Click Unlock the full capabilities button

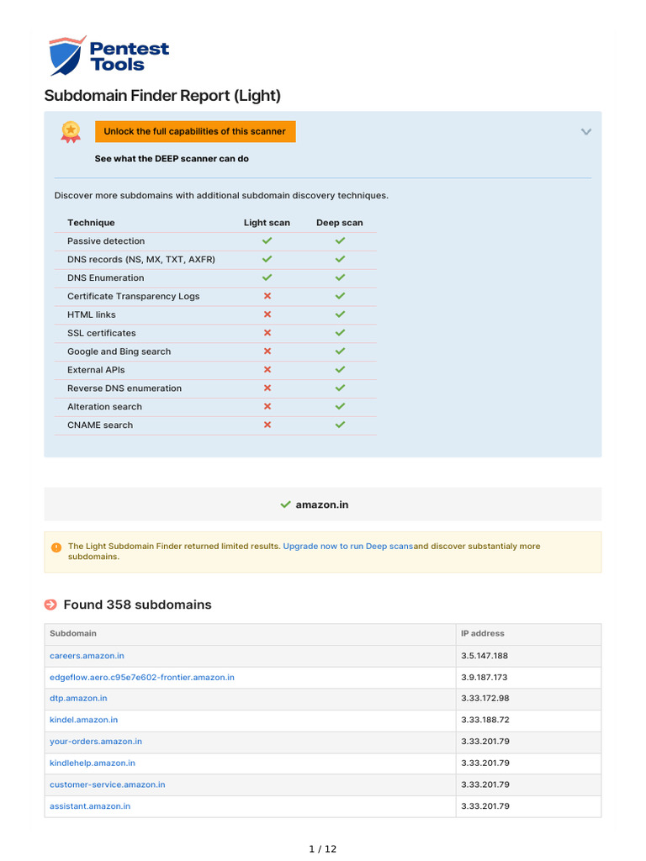pos(195,132)
